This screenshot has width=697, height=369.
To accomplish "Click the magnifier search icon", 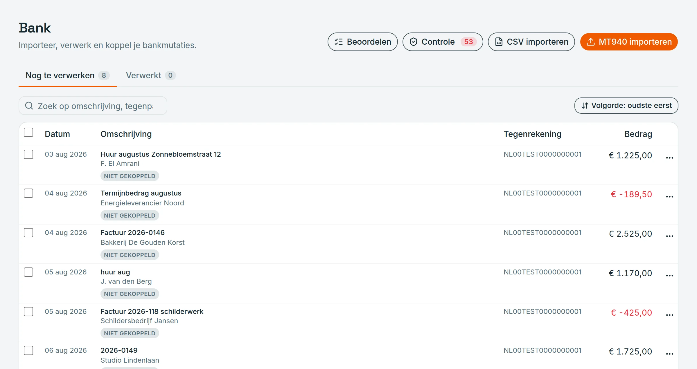I will tap(29, 106).
